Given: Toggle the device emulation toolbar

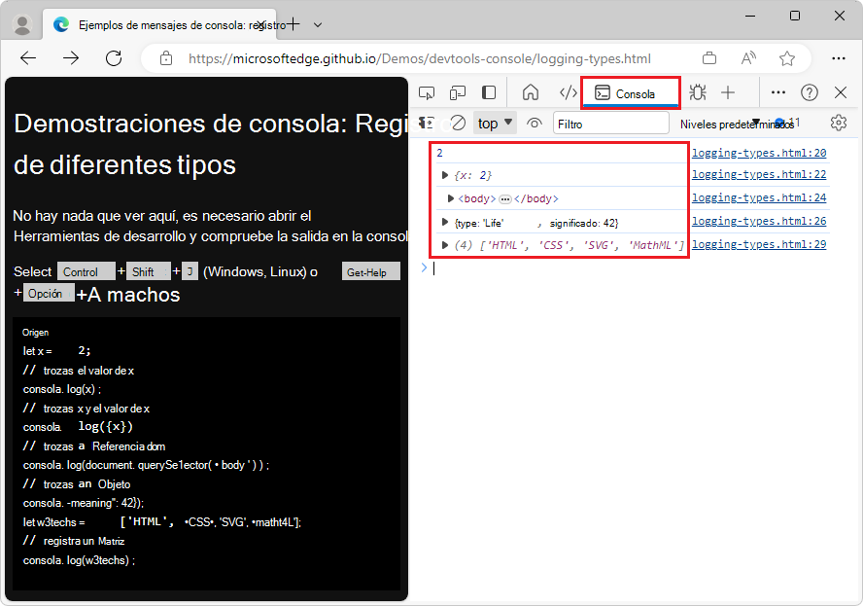Looking at the screenshot, I should click(x=457, y=92).
